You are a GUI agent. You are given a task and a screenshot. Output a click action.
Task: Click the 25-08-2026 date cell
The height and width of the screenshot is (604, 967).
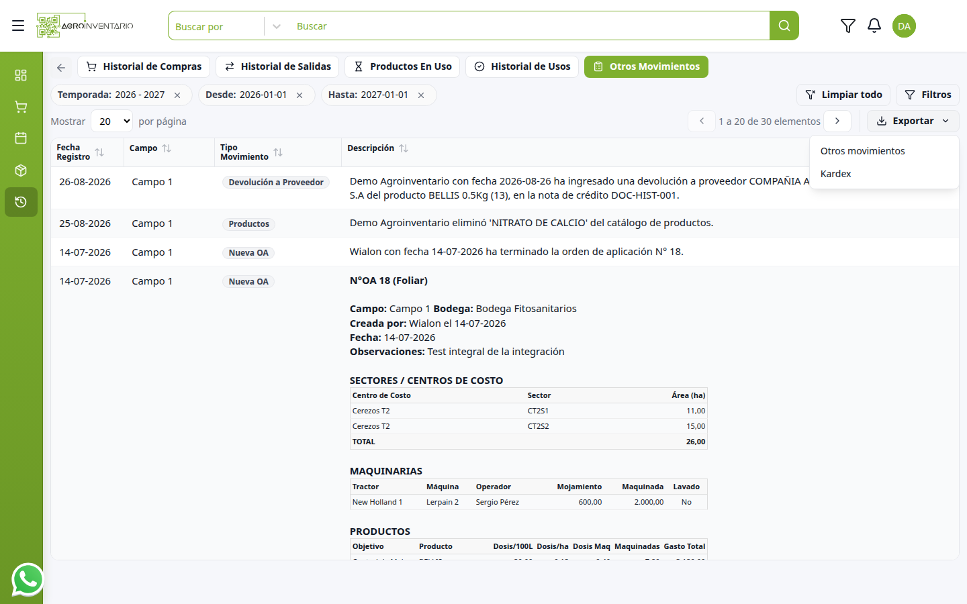[85, 223]
